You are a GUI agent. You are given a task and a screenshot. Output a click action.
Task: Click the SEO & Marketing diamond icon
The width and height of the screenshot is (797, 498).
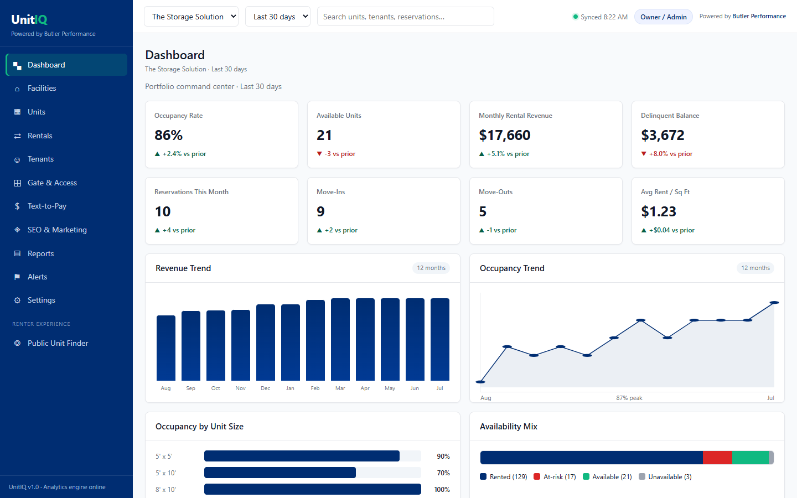[17, 230]
